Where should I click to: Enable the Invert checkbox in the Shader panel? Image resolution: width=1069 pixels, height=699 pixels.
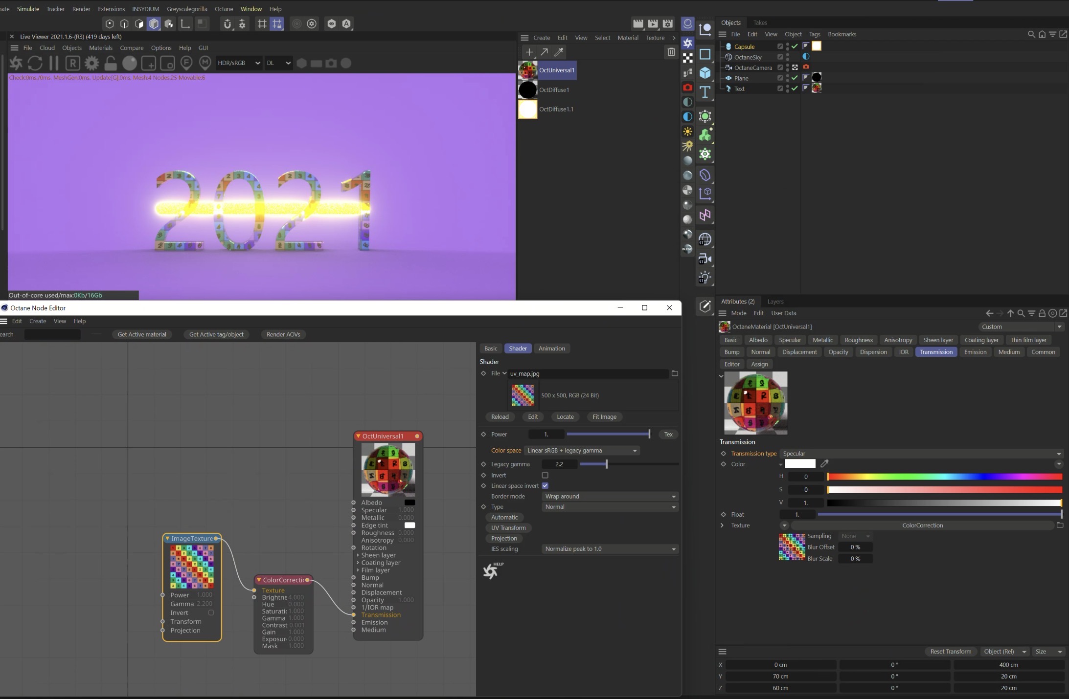(545, 475)
